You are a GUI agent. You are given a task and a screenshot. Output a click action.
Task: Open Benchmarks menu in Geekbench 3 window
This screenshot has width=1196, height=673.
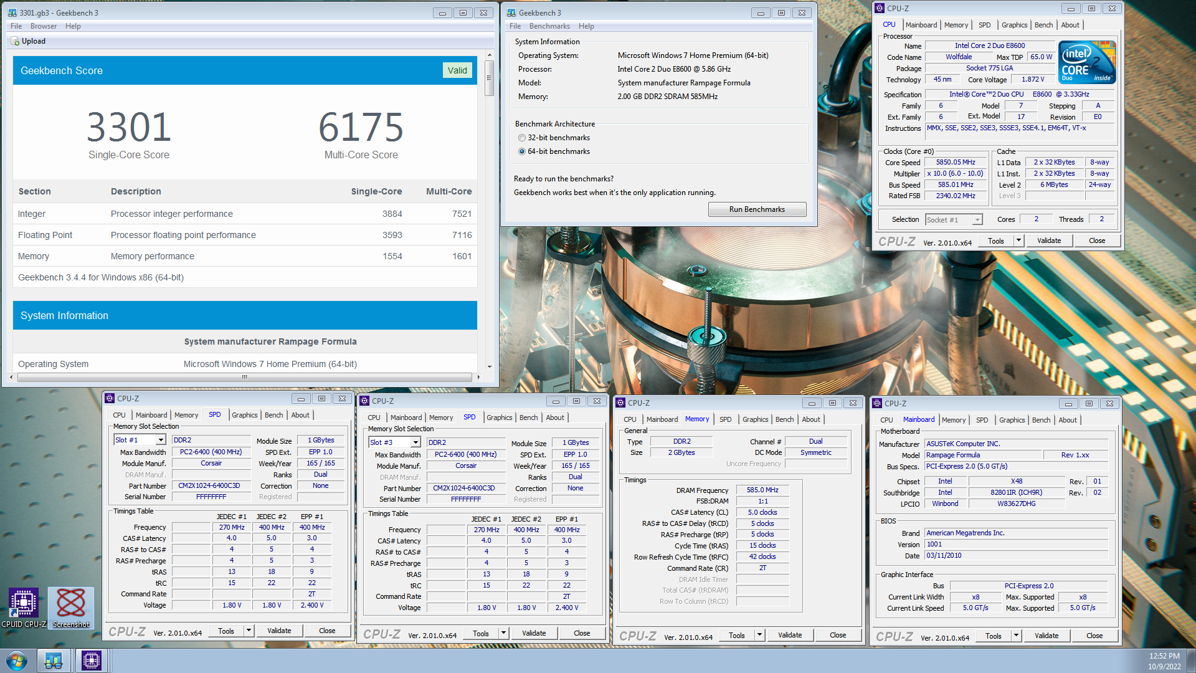tap(549, 26)
